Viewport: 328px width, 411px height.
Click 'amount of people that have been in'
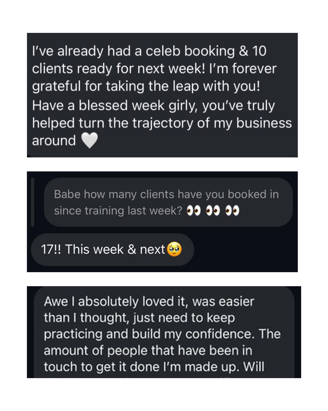(x=148, y=350)
